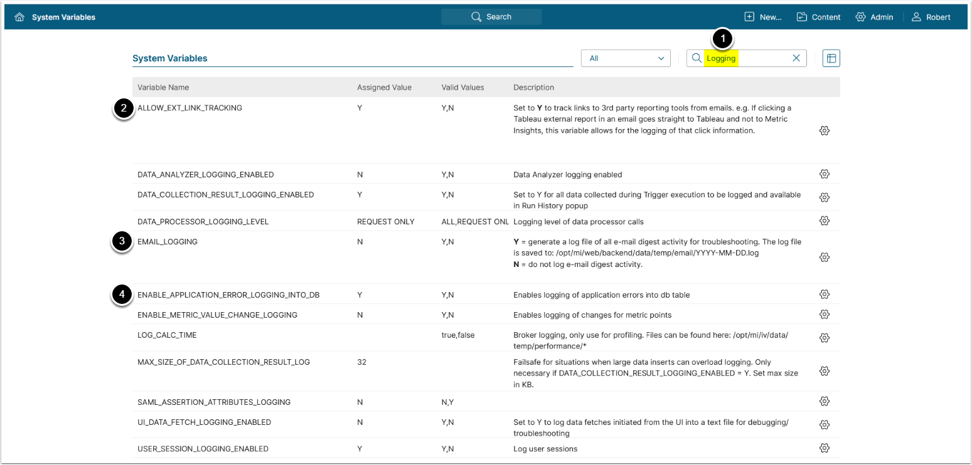Click the table layout icon beside search
Screen dimensions: 972x465
point(831,58)
